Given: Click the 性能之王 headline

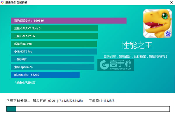Looking at the screenshot, I should click(137, 45).
